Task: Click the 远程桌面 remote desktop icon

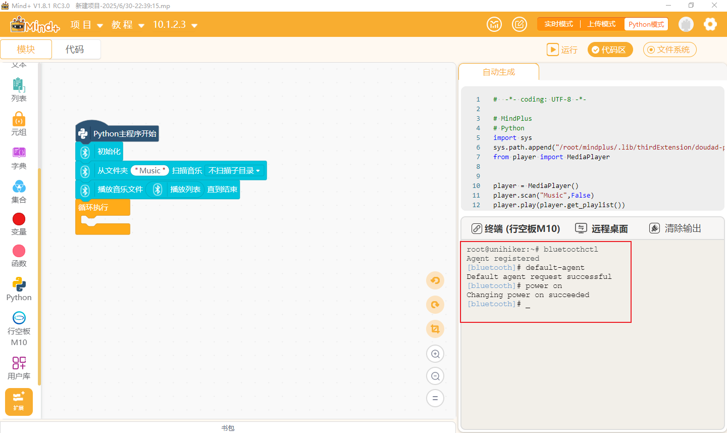Action: 581,228
